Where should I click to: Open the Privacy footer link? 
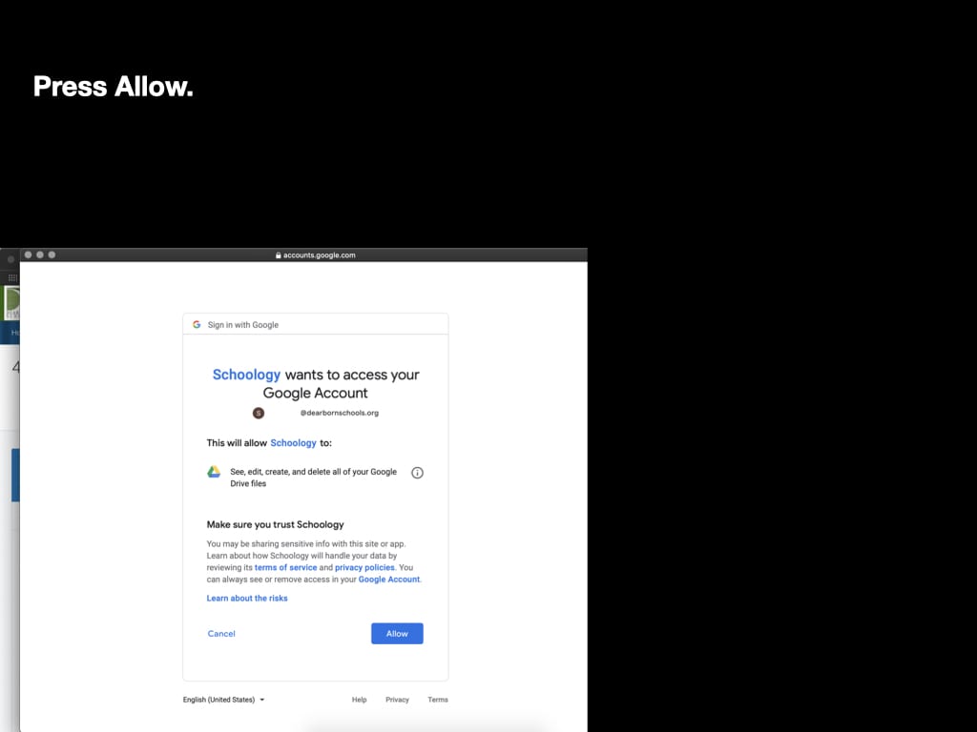pos(397,700)
